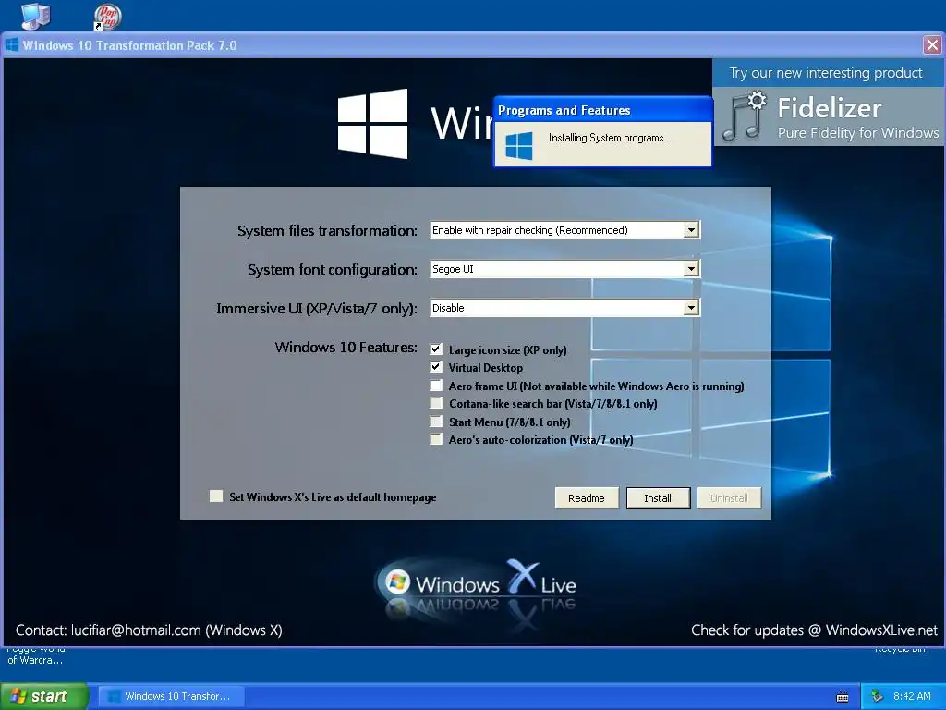Click the Windows icon in Programs and Features dialog

[x=519, y=145]
